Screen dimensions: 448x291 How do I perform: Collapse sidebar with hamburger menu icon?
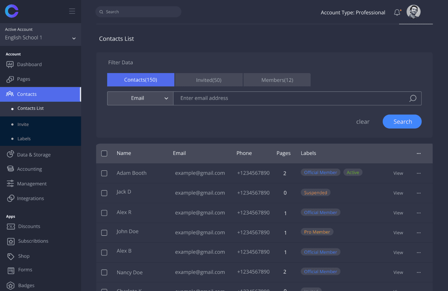point(72,11)
